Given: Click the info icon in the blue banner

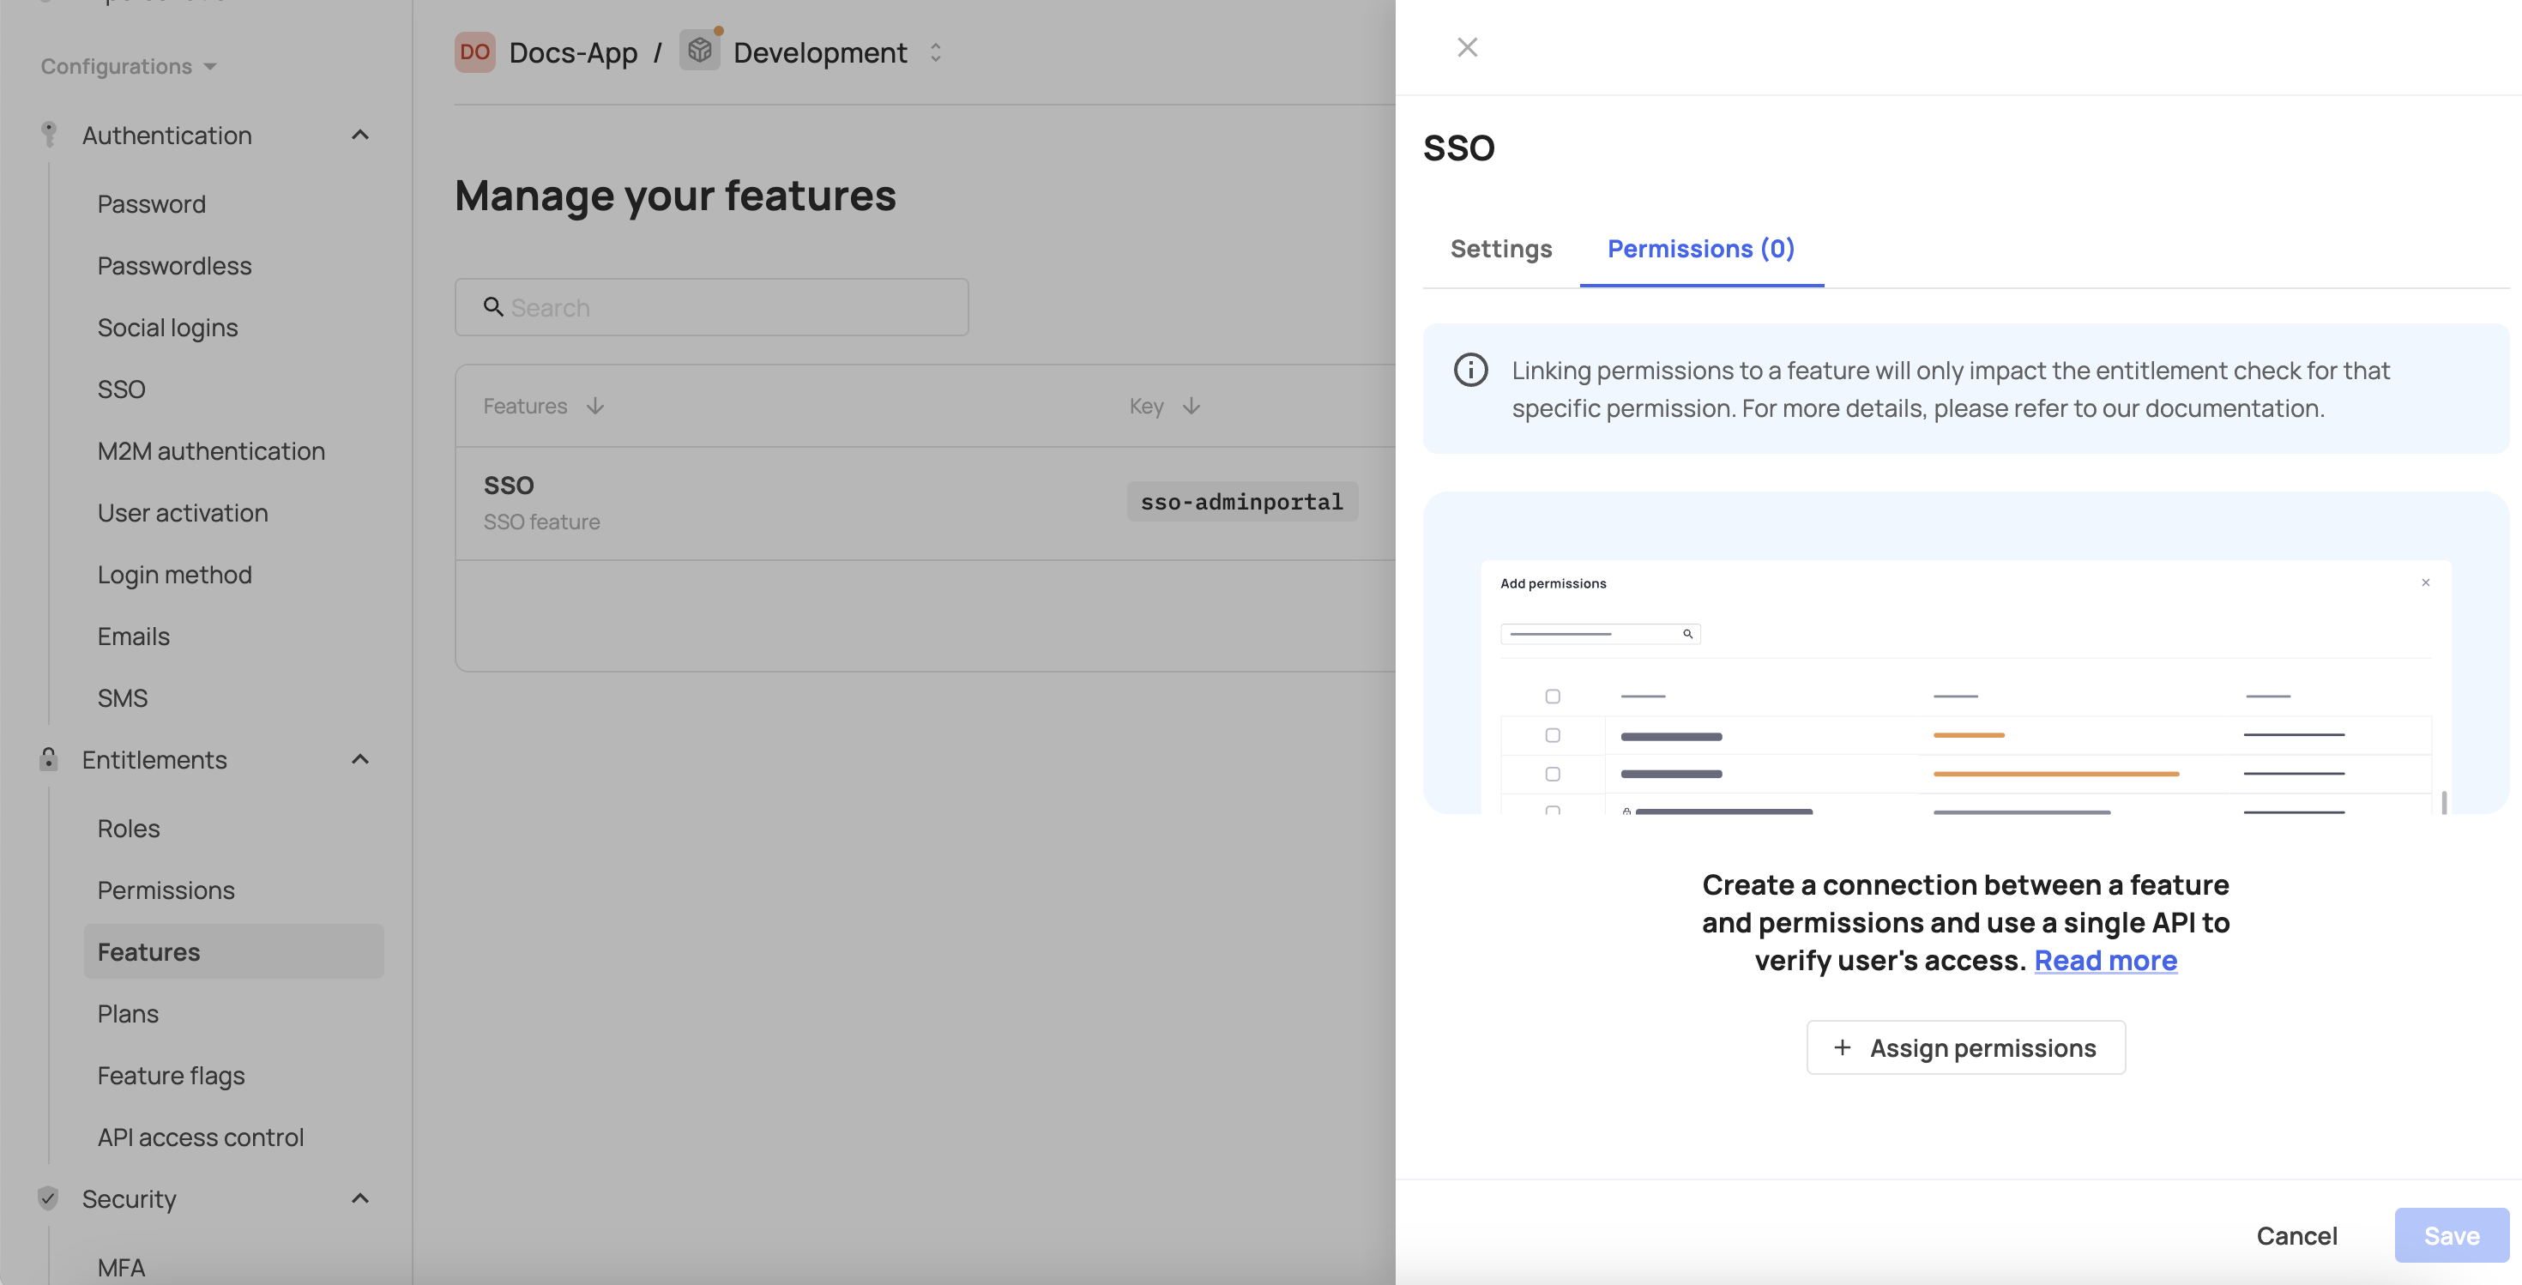Looking at the screenshot, I should pos(1470,370).
